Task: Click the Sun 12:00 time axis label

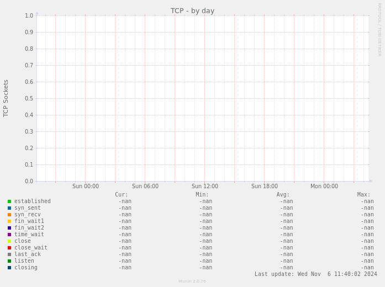Action: click(x=204, y=187)
